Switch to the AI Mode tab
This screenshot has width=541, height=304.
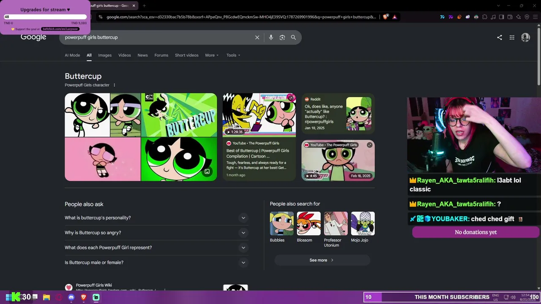[x=72, y=55]
